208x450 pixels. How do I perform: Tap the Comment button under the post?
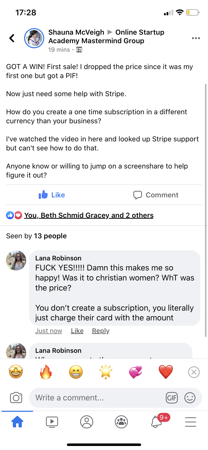(x=156, y=195)
